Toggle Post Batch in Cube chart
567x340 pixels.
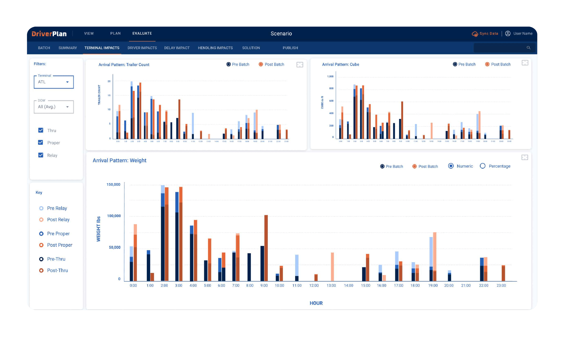tap(487, 64)
